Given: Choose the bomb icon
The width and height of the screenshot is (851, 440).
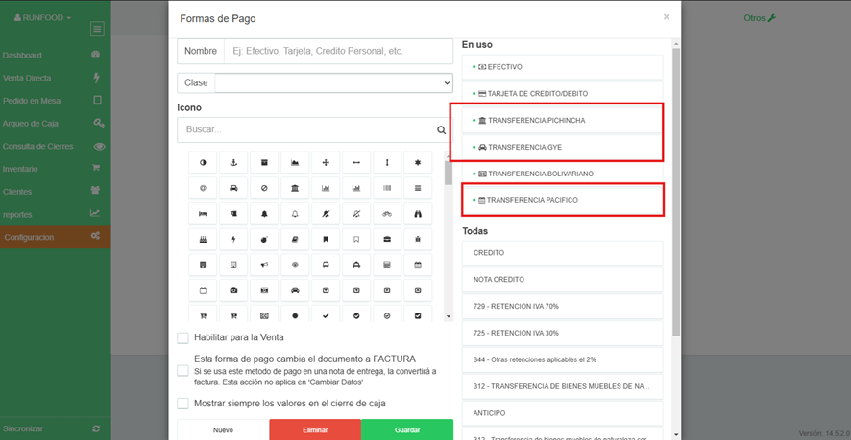Looking at the screenshot, I should pos(264,239).
